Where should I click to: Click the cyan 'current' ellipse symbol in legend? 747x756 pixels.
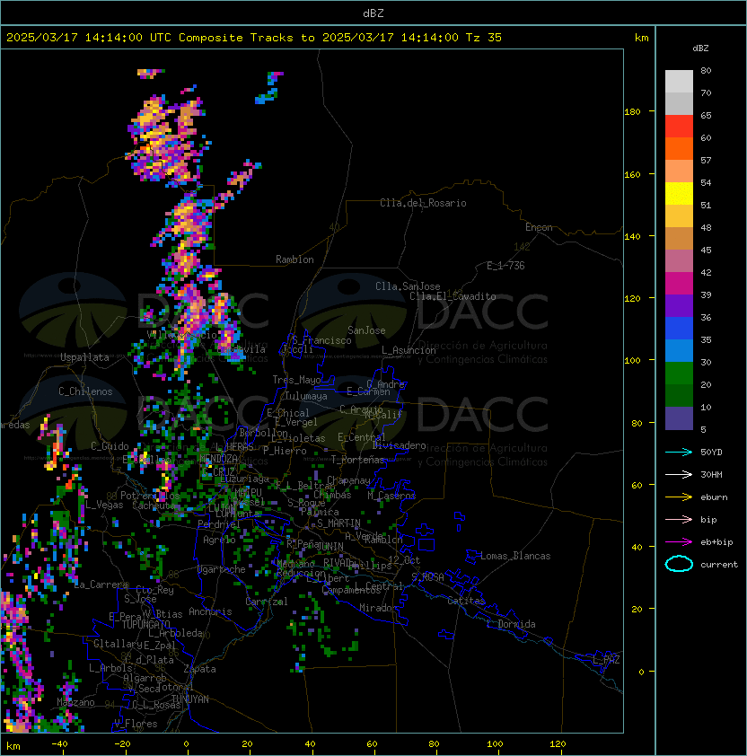pos(679,564)
